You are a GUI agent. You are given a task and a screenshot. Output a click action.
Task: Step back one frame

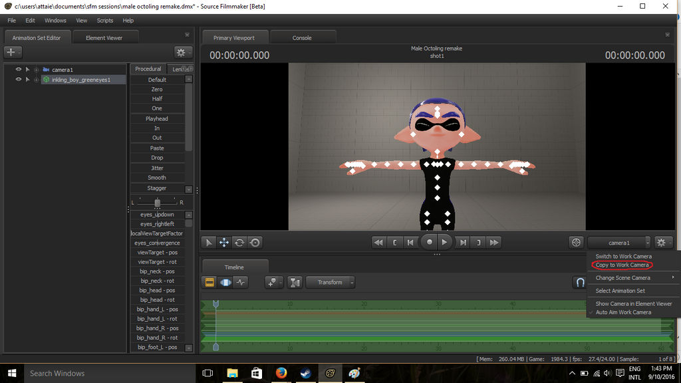[410, 243]
